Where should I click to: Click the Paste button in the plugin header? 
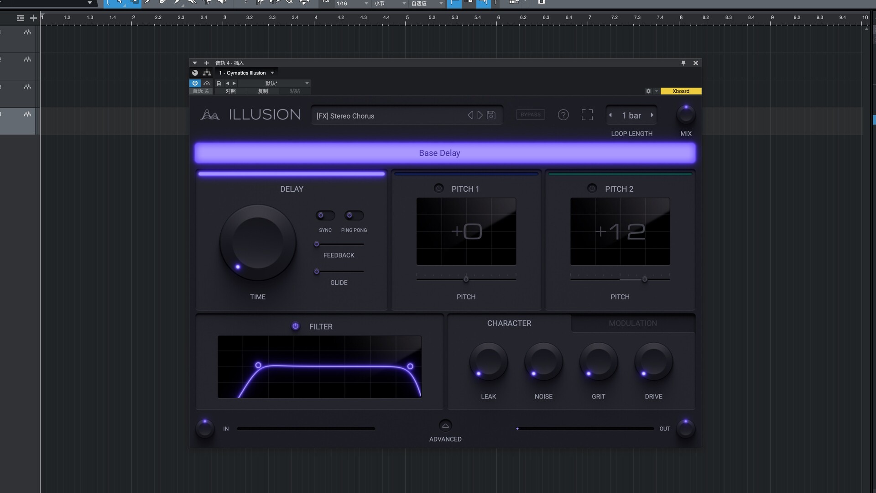pos(295,91)
